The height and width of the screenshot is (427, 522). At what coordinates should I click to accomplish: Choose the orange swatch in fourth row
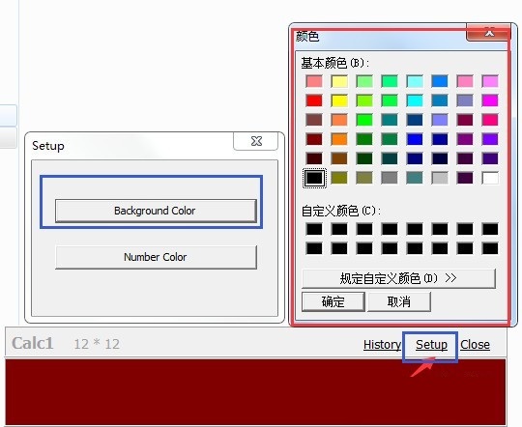(339, 139)
